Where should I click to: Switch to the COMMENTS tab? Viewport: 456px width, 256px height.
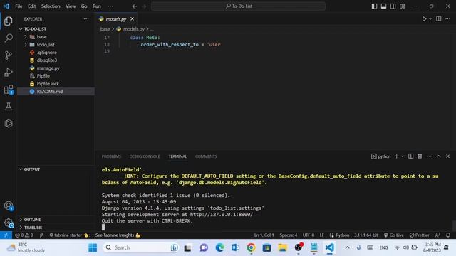click(206, 156)
